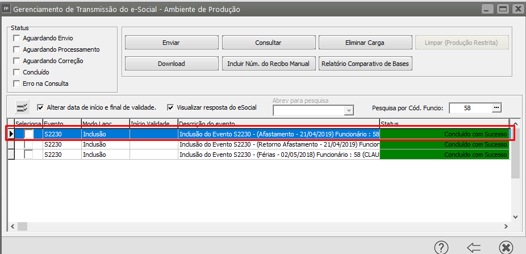This screenshot has height=254, width=526.
Task: Click the horizontal scrollbar thumb
Action: 22,227
